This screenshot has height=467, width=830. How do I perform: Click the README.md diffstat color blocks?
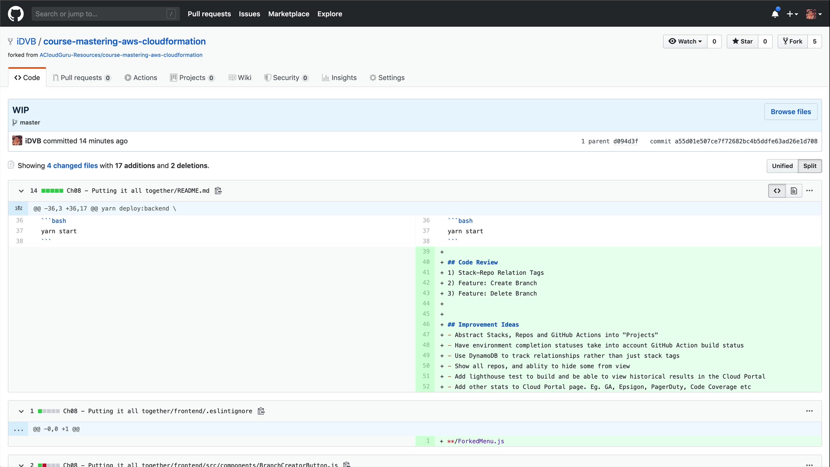(52, 191)
